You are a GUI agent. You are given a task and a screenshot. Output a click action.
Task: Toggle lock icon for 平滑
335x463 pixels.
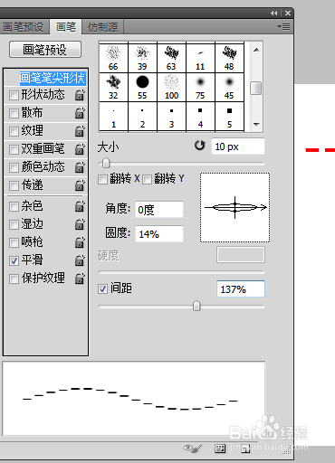(x=80, y=260)
